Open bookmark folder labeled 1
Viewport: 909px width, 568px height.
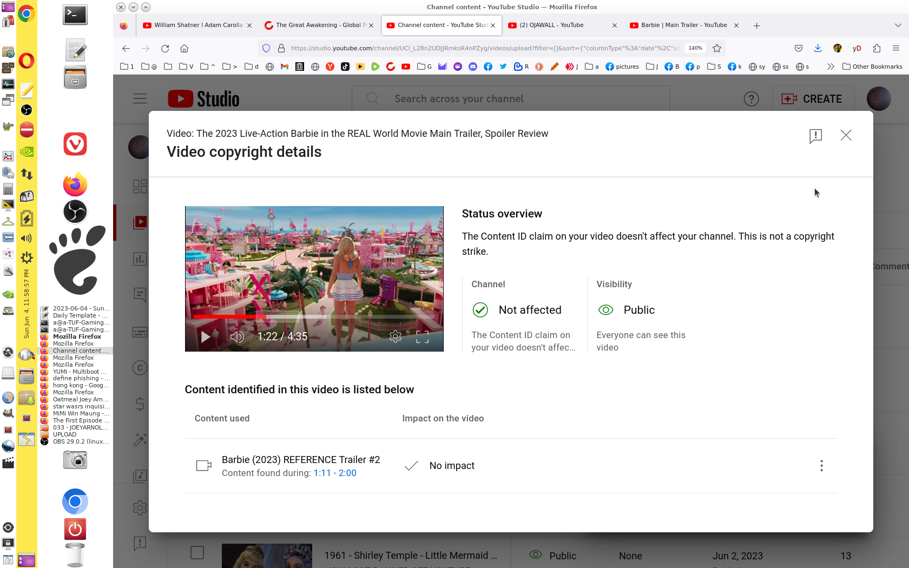pyautogui.click(x=127, y=67)
